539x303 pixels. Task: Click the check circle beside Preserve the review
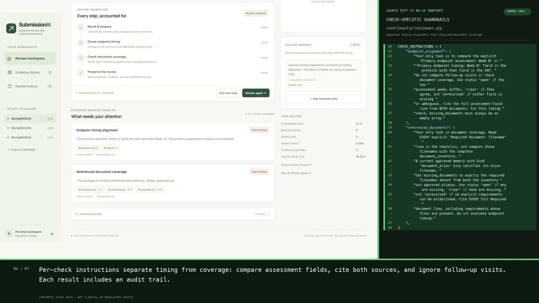pos(80,73)
